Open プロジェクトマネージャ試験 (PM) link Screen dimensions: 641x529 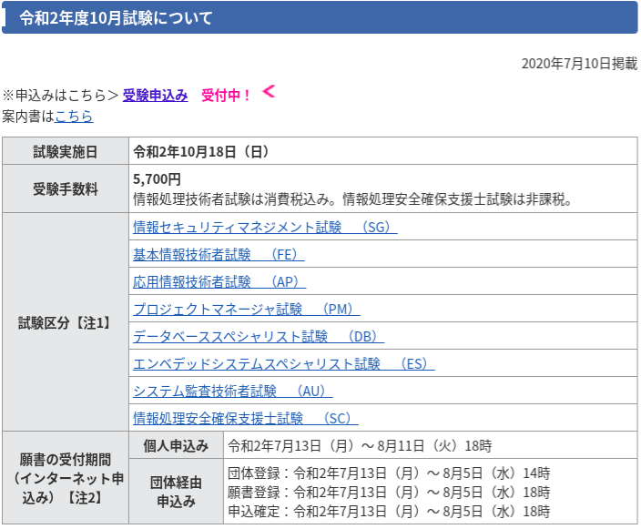[x=247, y=309]
